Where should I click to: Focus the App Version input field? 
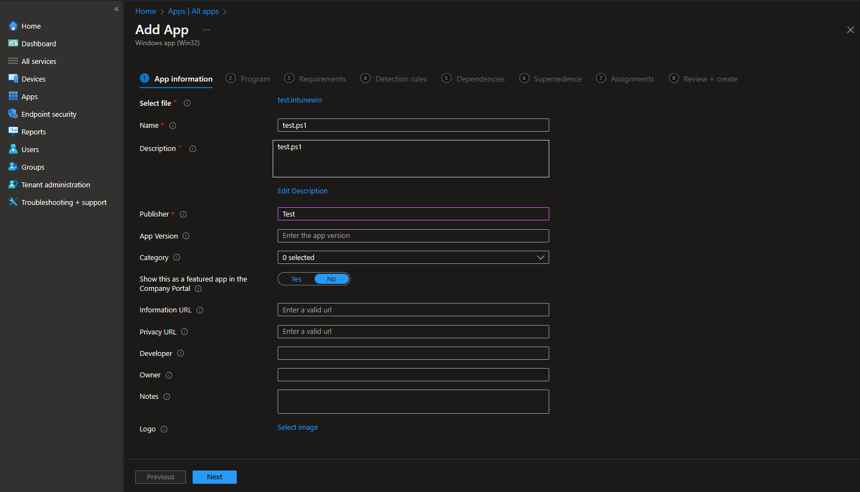pos(413,236)
